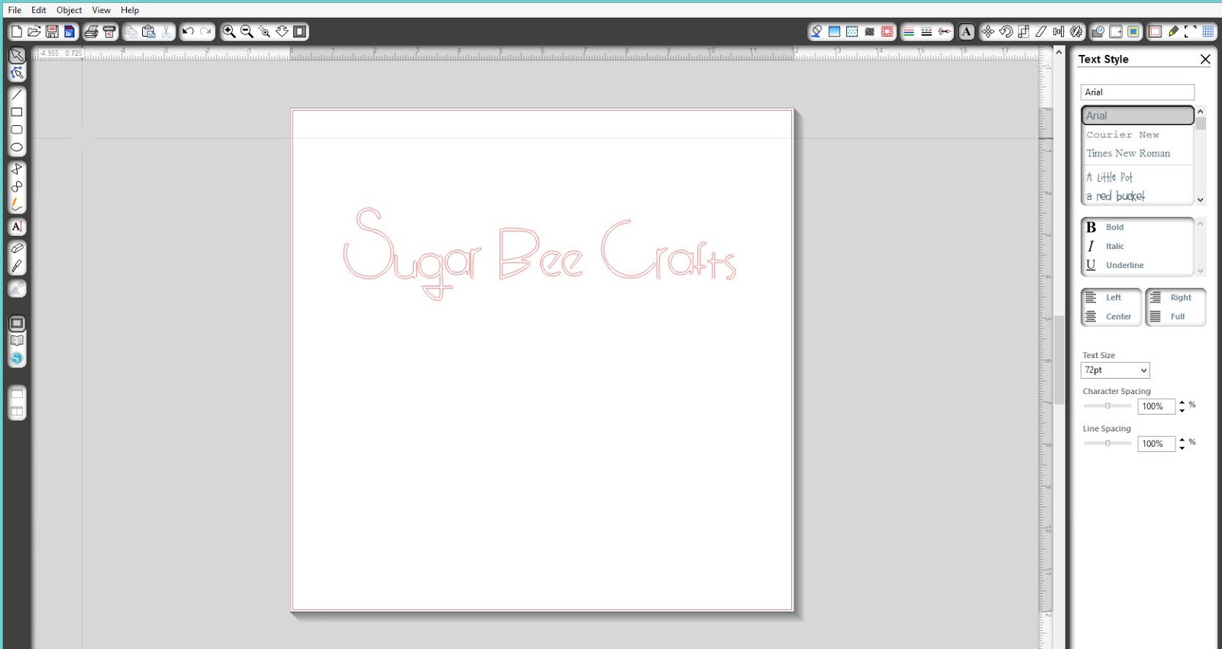Open the Move panel icon
Screen dimensions: 1222x649
[988, 31]
